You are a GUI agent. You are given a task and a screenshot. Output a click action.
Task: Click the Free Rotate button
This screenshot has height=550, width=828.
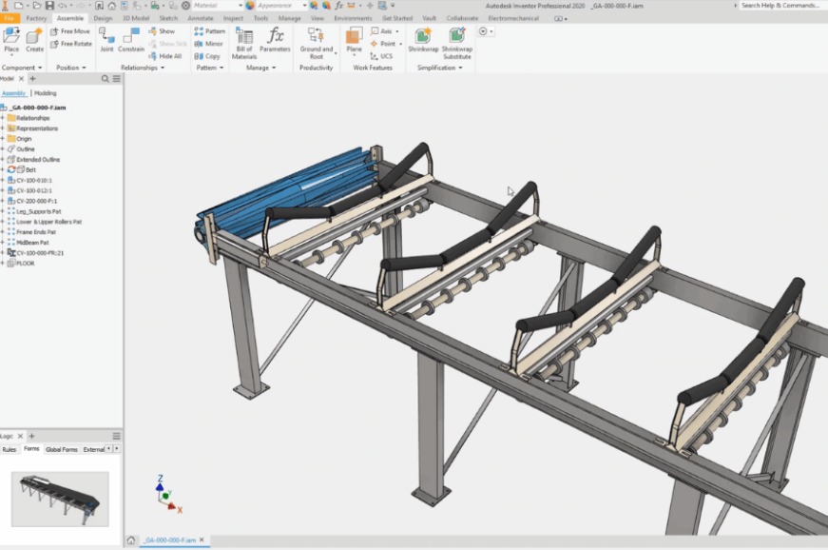(71, 44)
